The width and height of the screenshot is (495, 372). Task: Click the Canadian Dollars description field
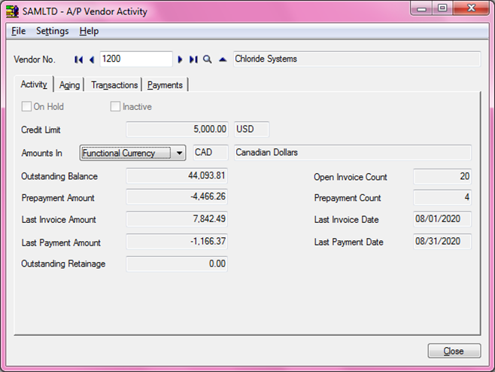pos(353,153)
